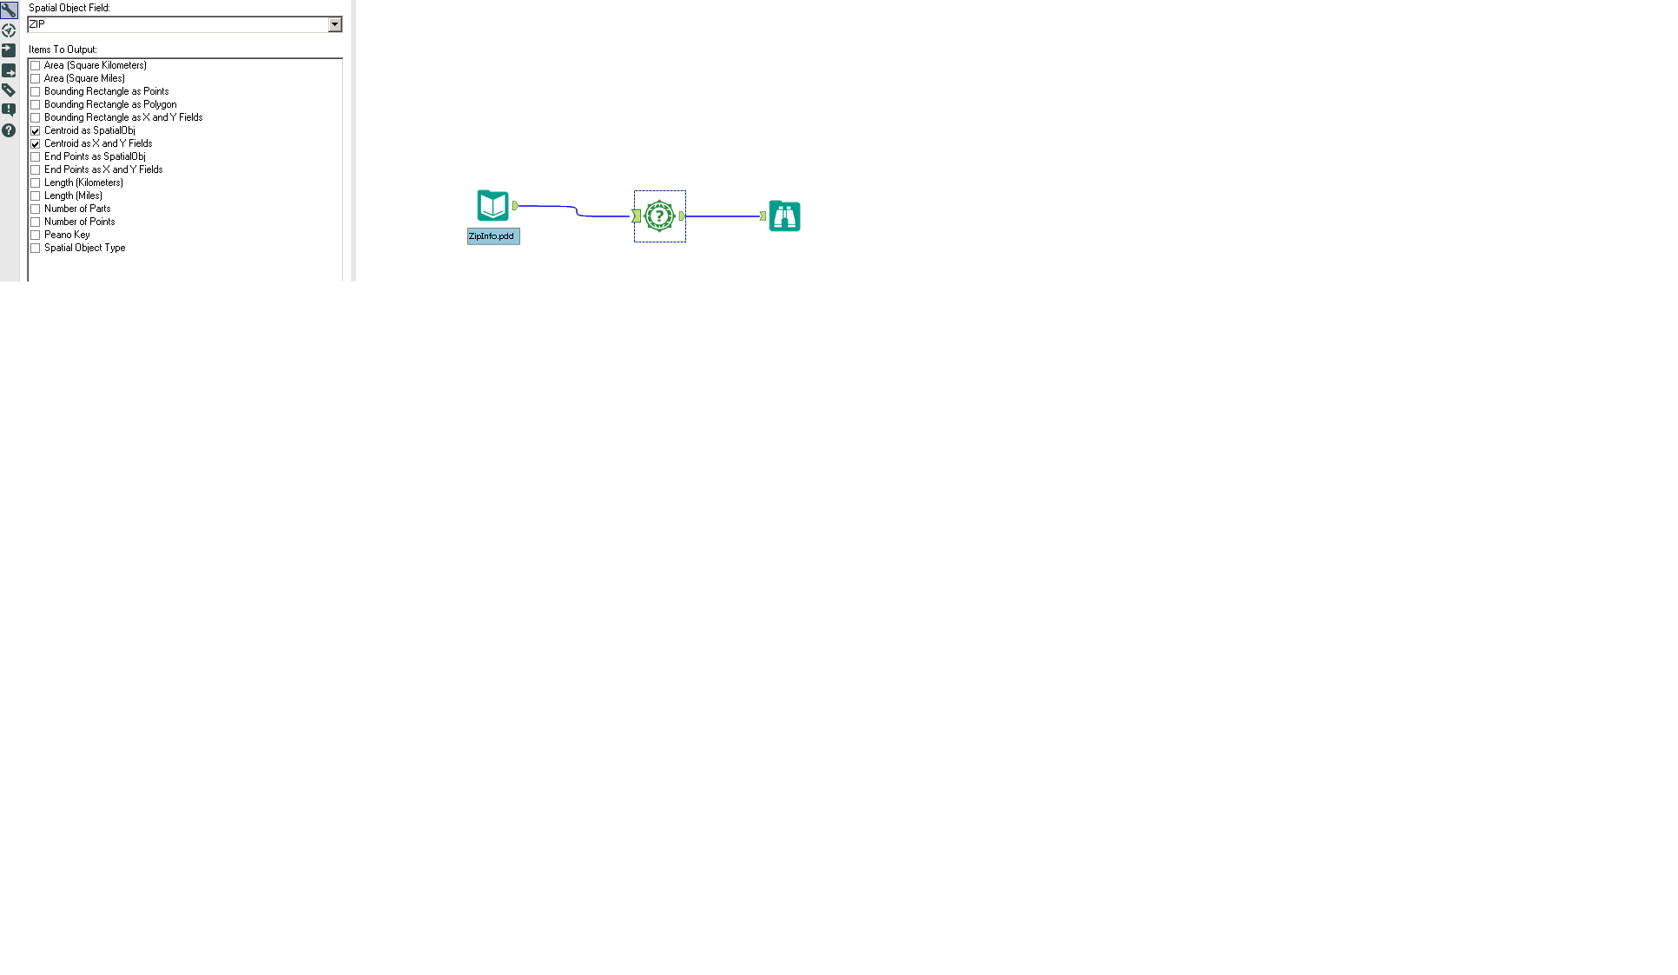Click the favorites/bookmark sidebar icon
This screenshot has height=975, width=1678.
[x=8, y=90]
